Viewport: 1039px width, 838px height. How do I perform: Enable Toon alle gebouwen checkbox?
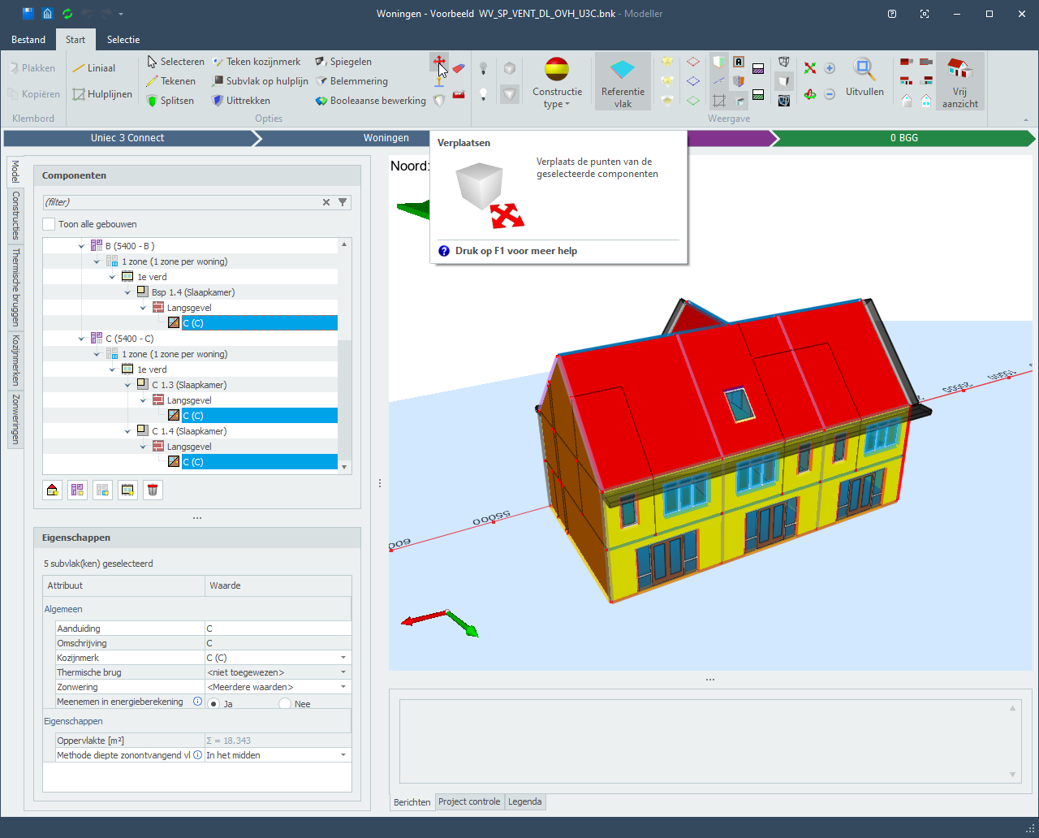click(x=50, y=224)
